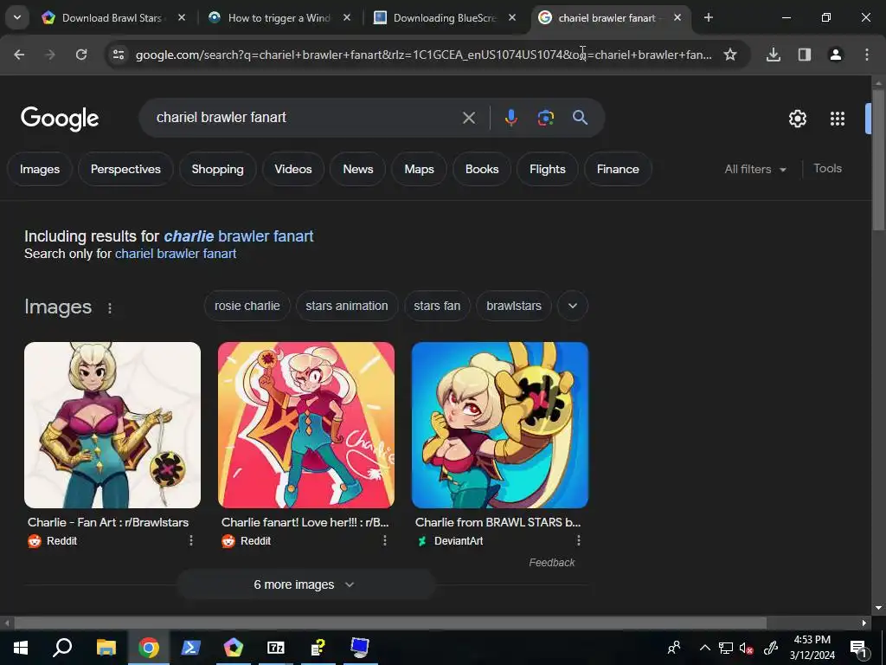Open Charlie fanart! Love her!!! thumbnail
Viewport: 886px width, 665px height.
coord(306,424)
